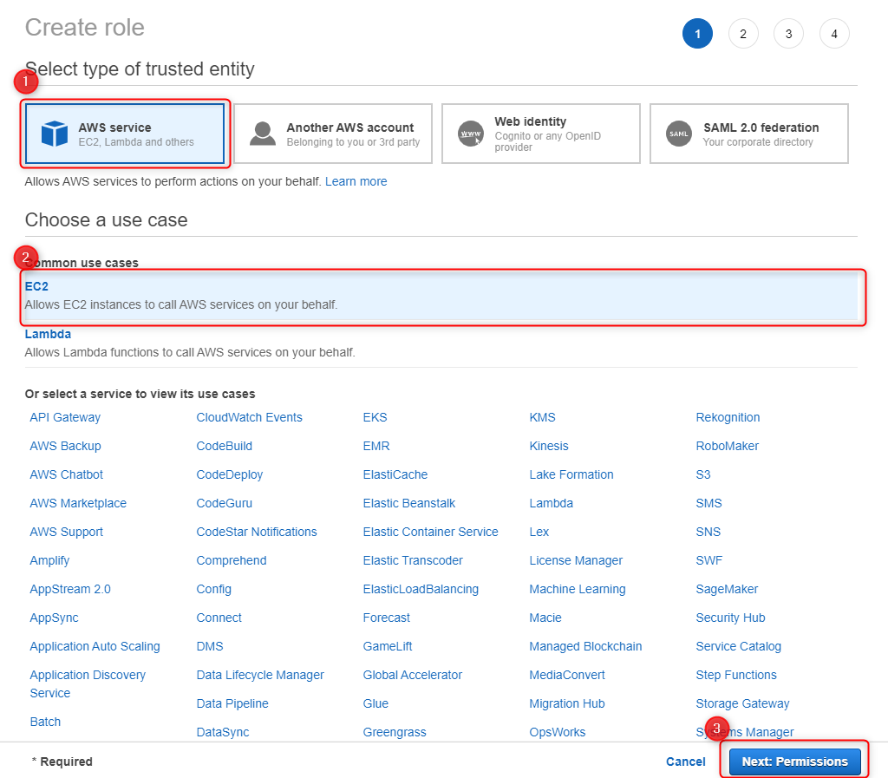The width and height of the screenshot is (888, 778).
Task: Select the Rekognition service
Action: pyautogui.click(x=728, y=417)
